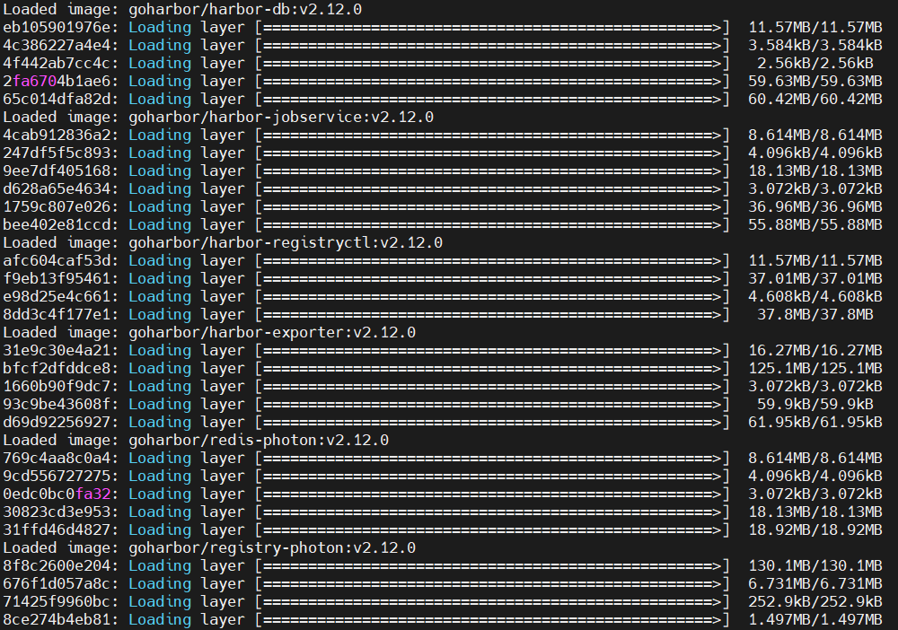The width and height of the screenshot is (898, 630).
Task: Click the goharbor/harbor-jobservice:v2.12.0 image name
Action: (281, 117)
